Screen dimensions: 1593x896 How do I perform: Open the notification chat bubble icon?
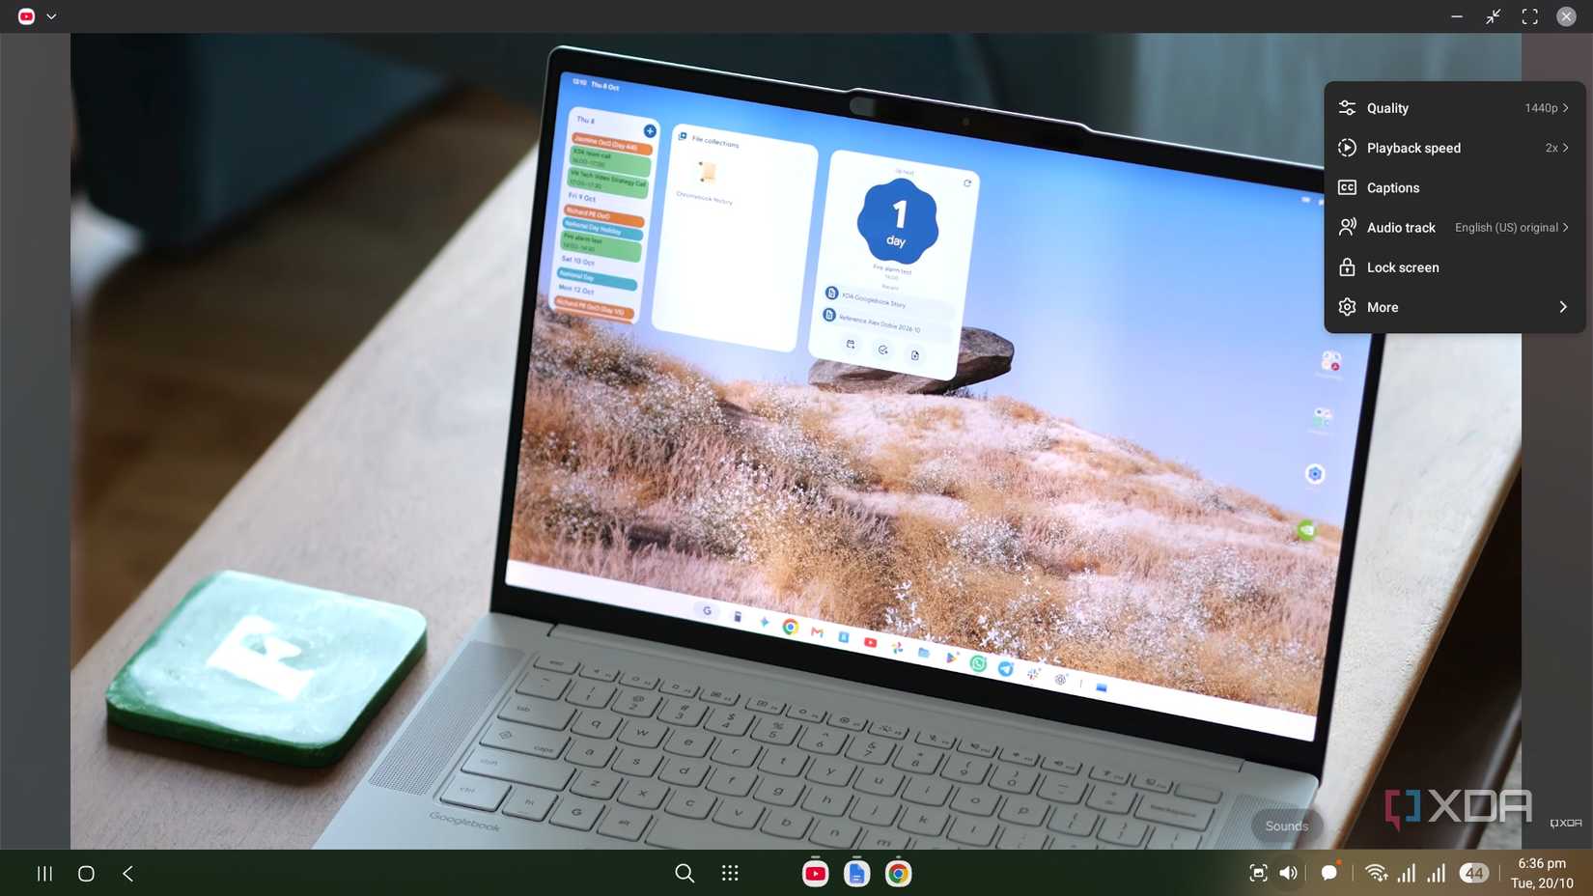[1329, 873]
